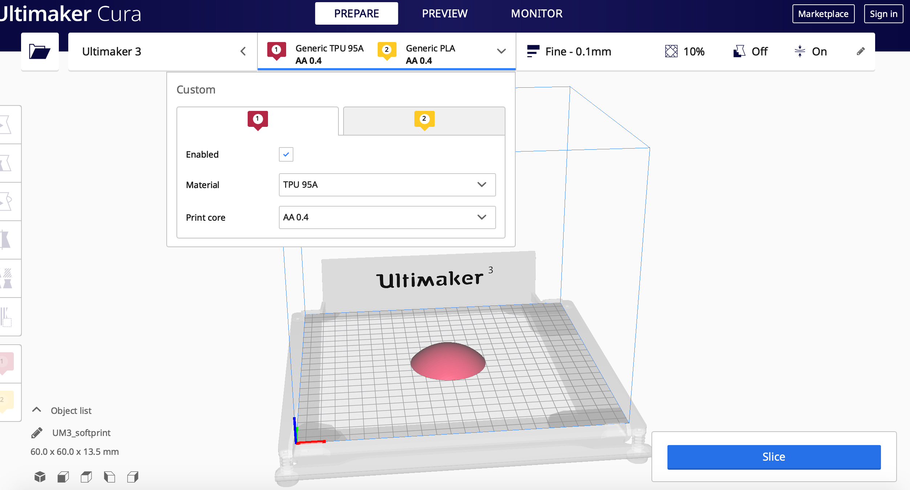Select extruder 1 tab in Custom panel
This screenshot has width=910, height=490.
click(x=258, y=121)
